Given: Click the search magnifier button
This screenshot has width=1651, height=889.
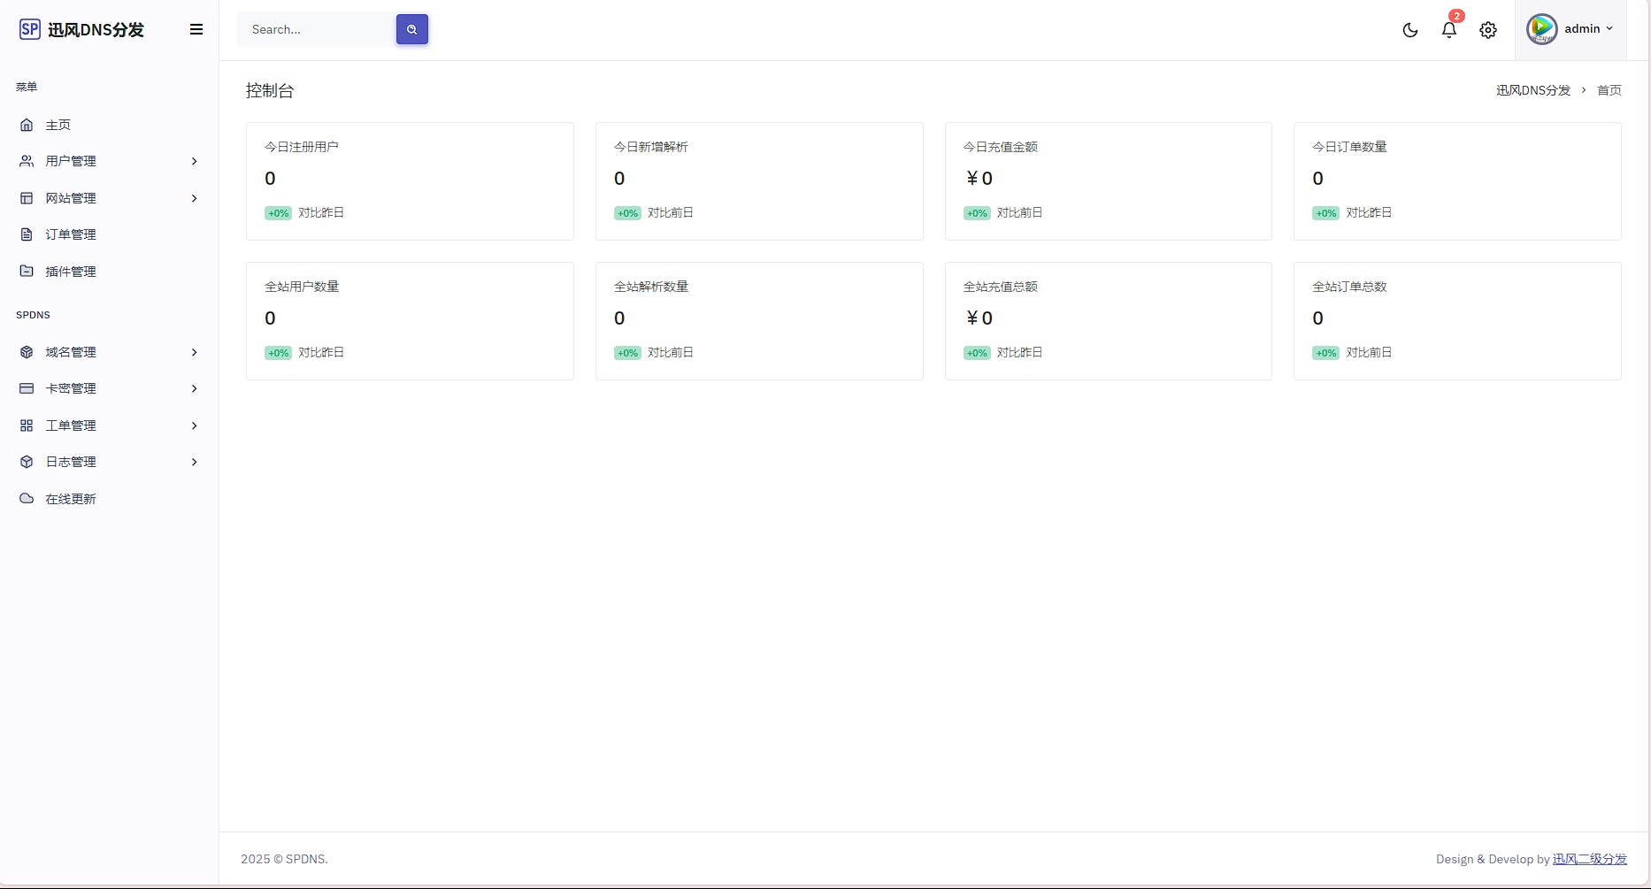Looking at the screenshot, I should pyautogui.click(x=411, y=29).
